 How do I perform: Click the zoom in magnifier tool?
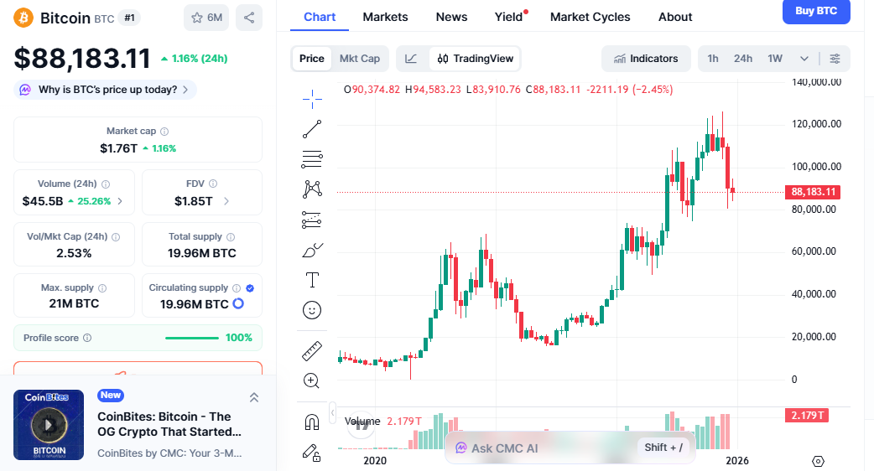[x=312, y=381]
